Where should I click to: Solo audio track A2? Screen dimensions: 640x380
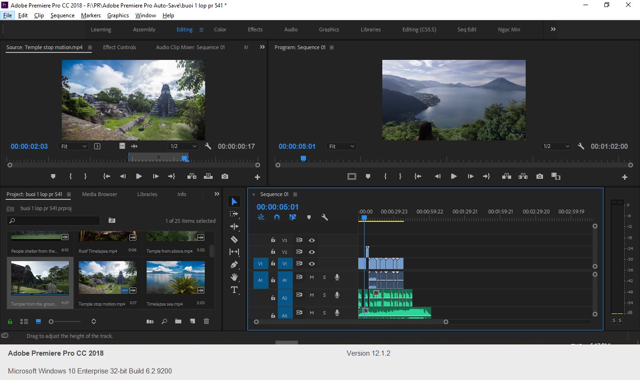click(x=324, y=295)
